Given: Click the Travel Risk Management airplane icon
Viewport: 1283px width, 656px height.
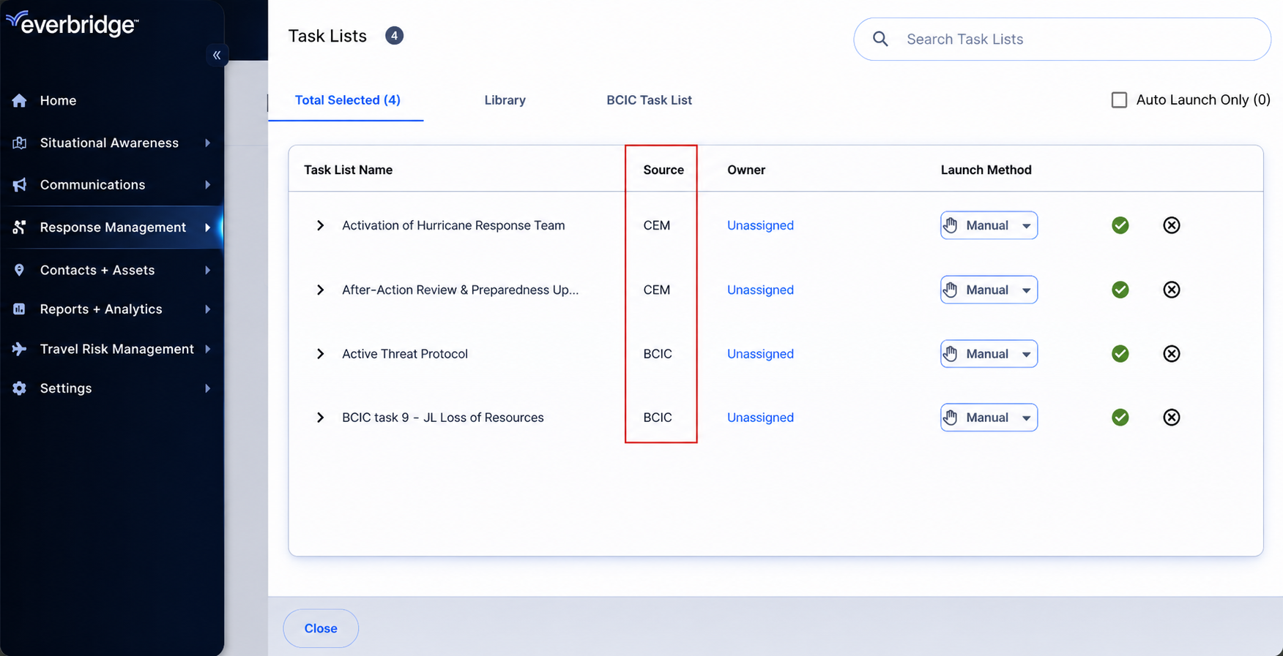Looking at the screenshot, I should coord(20,349).
